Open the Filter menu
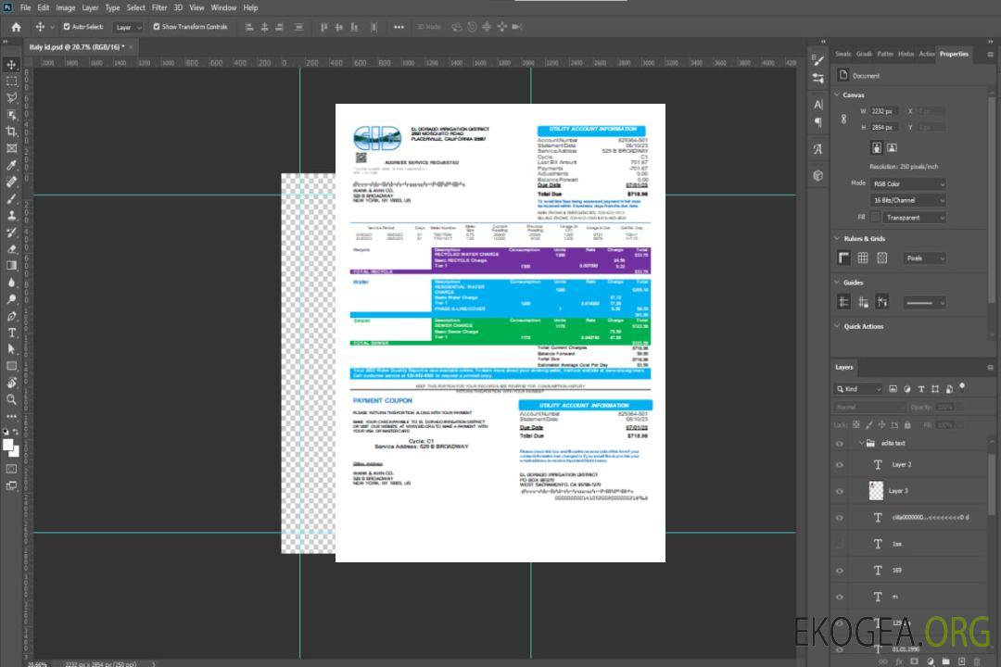1001x667 pixels. point(159,7)
